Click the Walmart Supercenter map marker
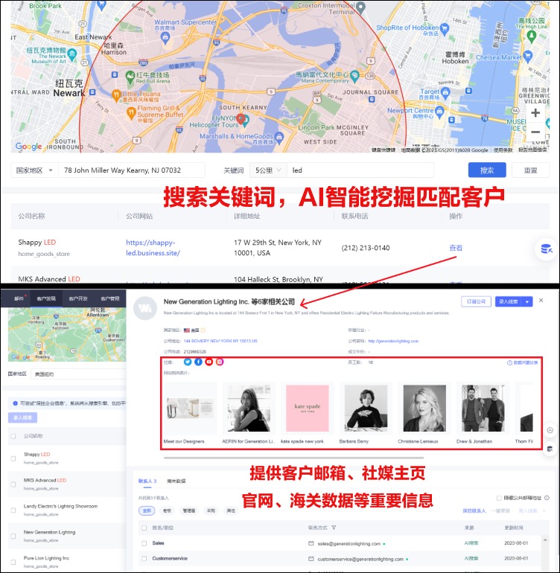 click(165, 36)
